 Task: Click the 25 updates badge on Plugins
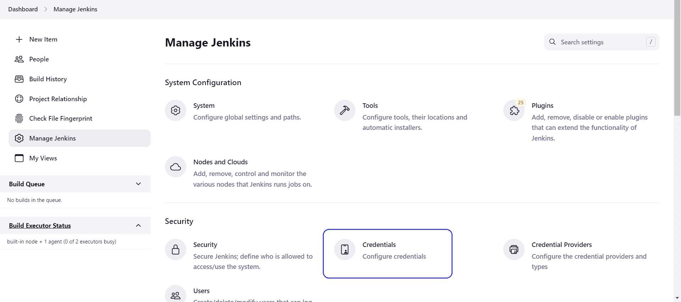[x=521, y=103]
